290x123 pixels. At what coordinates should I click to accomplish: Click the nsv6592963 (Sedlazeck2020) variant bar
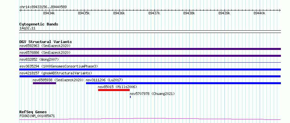tap(150, 49)
